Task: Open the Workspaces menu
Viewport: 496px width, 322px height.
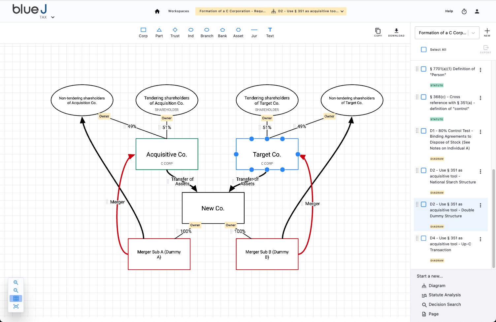Action: pyautogui.click(x=179, y=11)
